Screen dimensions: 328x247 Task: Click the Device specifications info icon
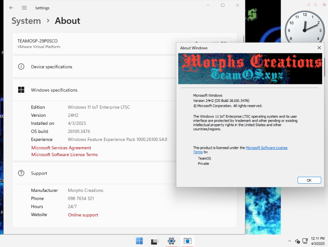(21, 67)
